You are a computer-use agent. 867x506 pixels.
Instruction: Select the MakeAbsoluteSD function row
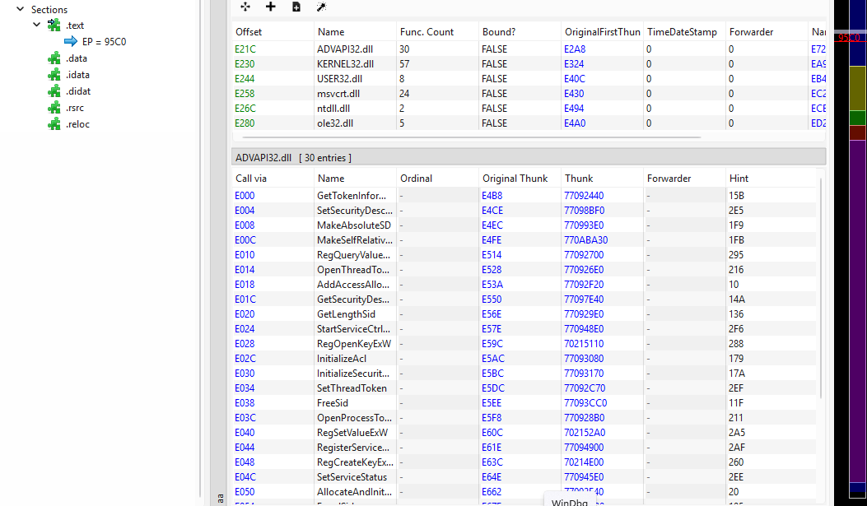[524, 225]
